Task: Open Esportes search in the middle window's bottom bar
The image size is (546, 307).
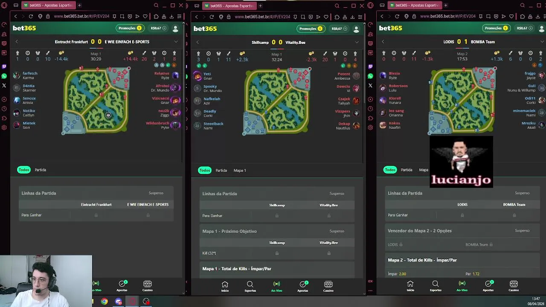Action: point(250,287)
